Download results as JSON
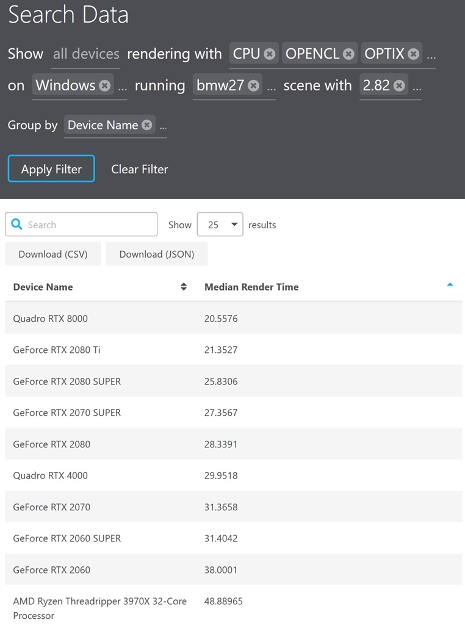The width and height of the screenshot is (465, 625). [156, 254]
